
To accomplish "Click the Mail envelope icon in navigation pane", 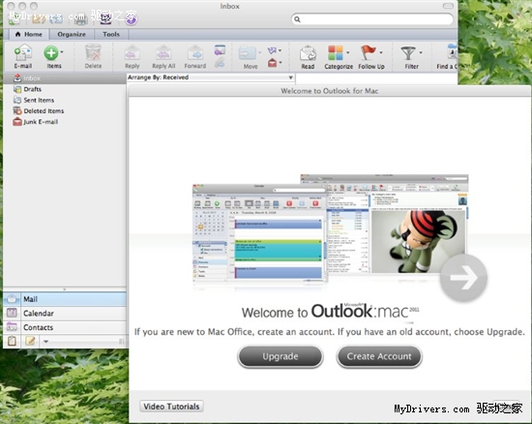I will [x=12, y=299].
